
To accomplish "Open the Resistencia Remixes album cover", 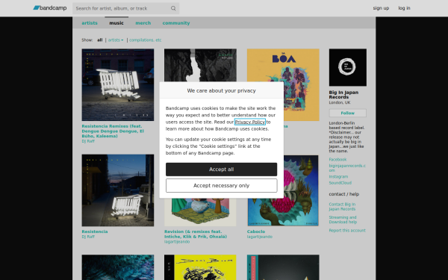I will [x=118, y=84].
